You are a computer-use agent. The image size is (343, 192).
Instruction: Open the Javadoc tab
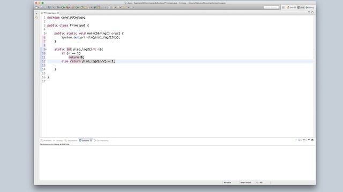click(58, 141)
